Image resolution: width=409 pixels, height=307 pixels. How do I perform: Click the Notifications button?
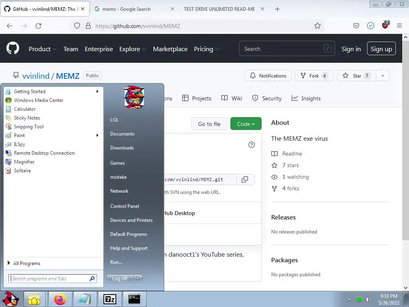pos(268,76)
